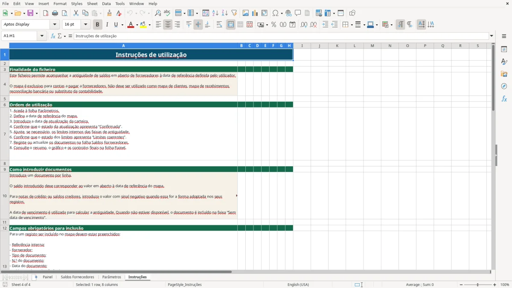Click the Format as Date icon
This screenshot has width=512, height=288.
click(292, 25)
